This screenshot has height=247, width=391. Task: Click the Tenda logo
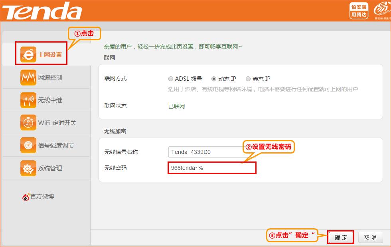point(42,11)
